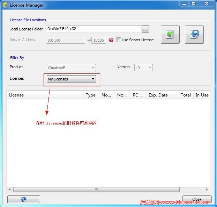This screenshot has width=217, height=207.
Task: Sort by In Use column header
Action: [202, 95]
